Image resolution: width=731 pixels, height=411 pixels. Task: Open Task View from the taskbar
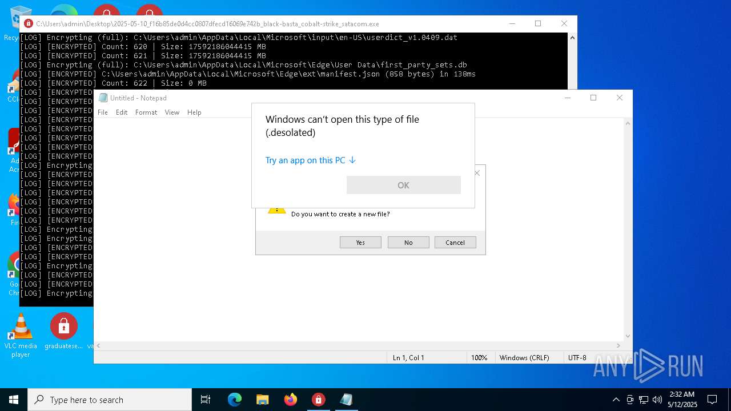click(206, 400)
